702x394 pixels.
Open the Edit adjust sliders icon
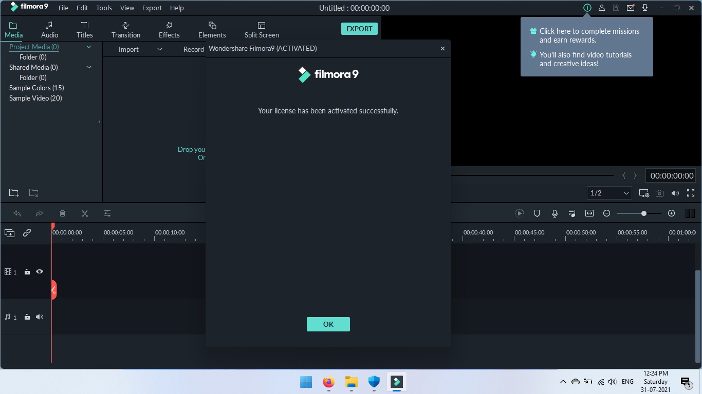point(107,213)
